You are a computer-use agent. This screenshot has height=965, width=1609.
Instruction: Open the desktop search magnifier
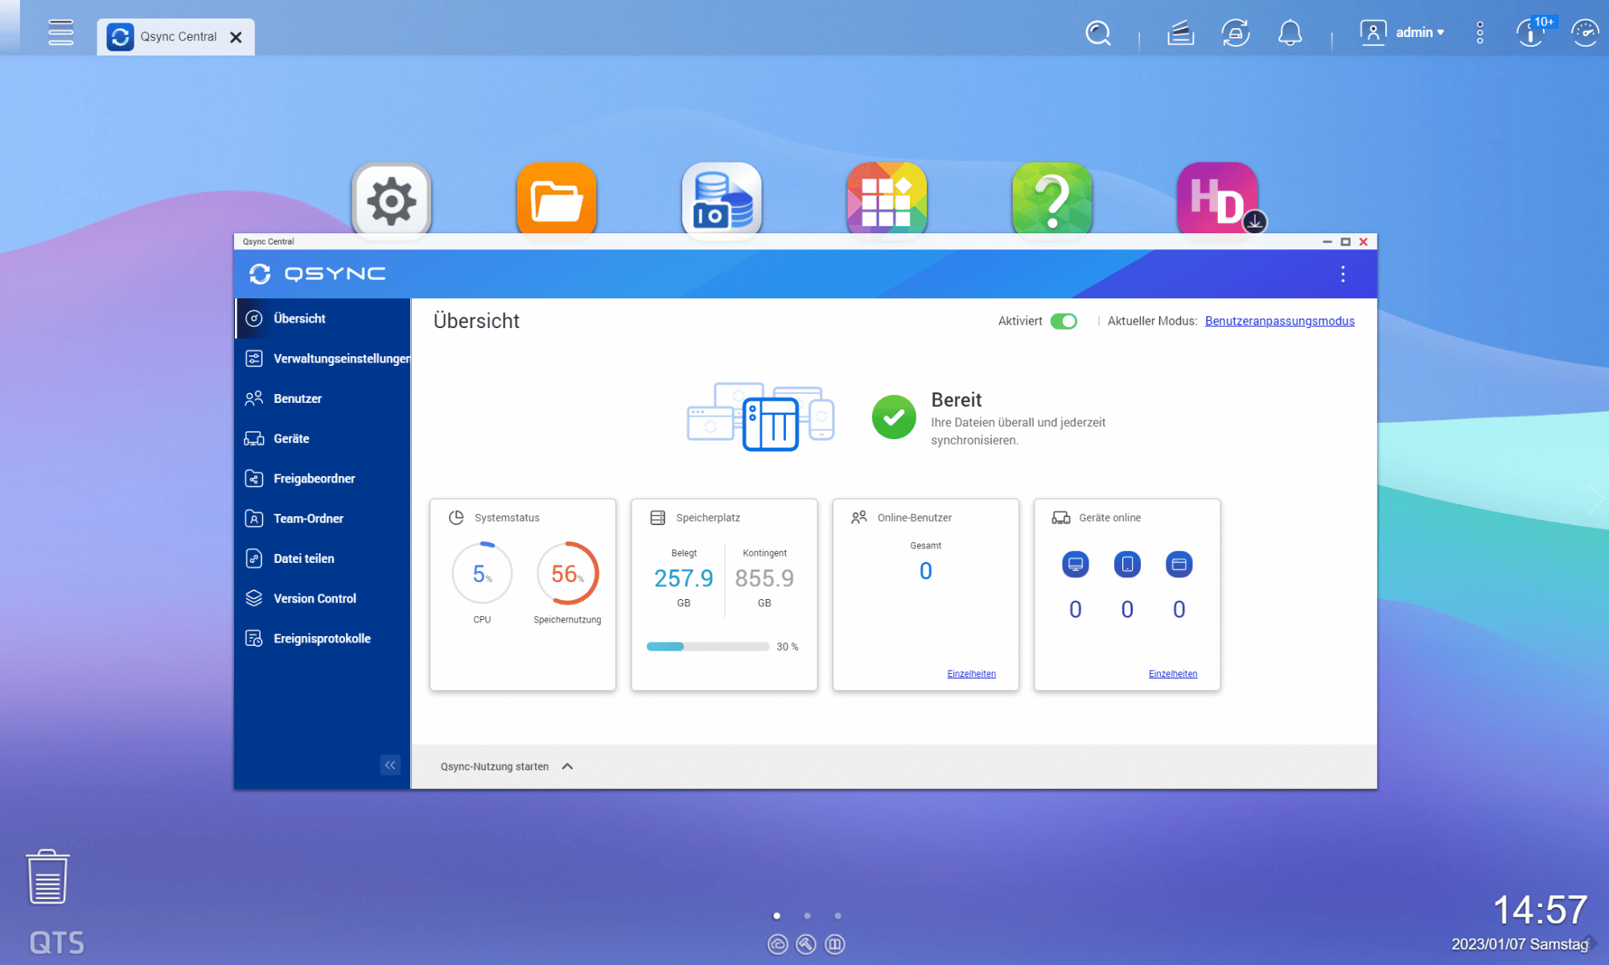[1098, 33]
